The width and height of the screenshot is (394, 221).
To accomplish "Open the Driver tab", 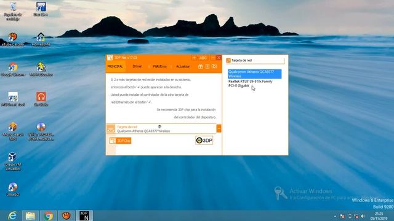I will [137, 66].
